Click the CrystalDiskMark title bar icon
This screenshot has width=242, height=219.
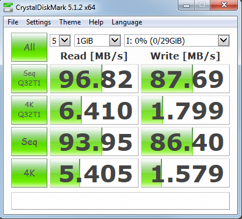[8, 8]
